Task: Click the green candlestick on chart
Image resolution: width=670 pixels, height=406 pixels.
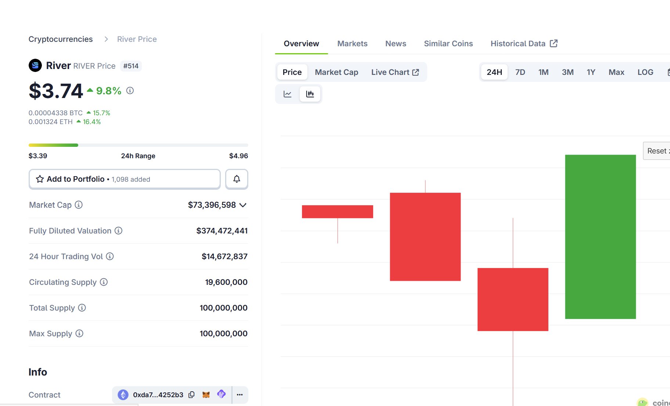Action: pyautogui.click(x=600, y=237)
